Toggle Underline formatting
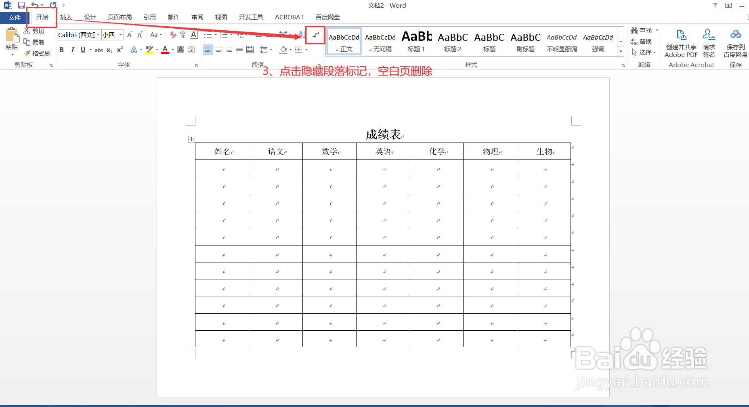 [x=83, y=50]
